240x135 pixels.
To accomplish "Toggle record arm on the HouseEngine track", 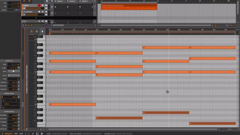I will point(39,12).
